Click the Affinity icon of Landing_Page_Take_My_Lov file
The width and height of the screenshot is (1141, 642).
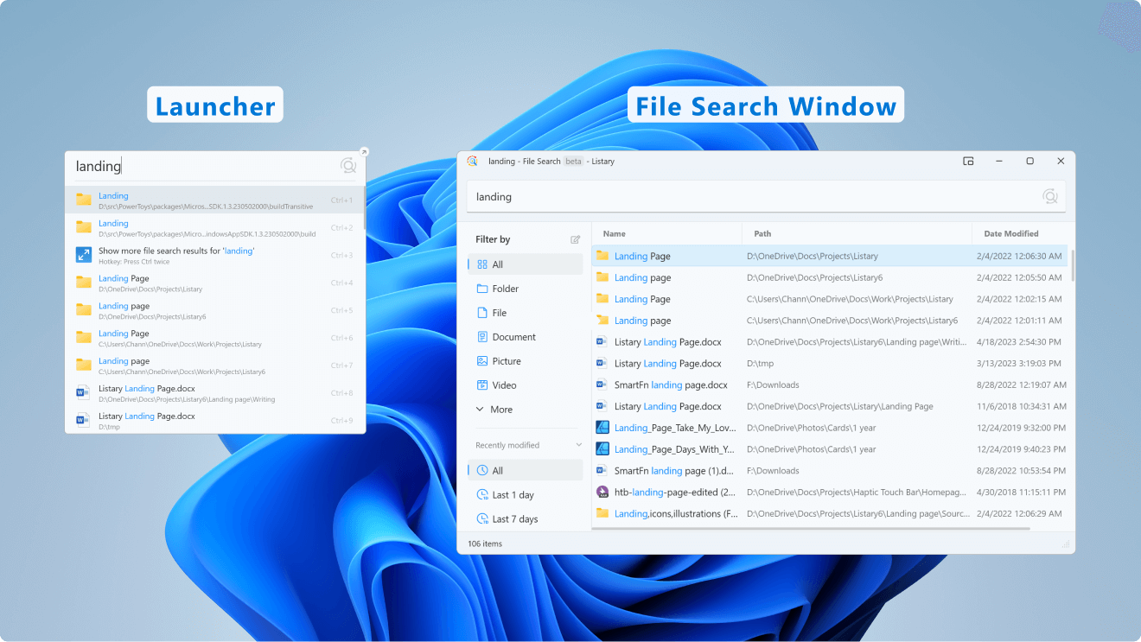602,428
